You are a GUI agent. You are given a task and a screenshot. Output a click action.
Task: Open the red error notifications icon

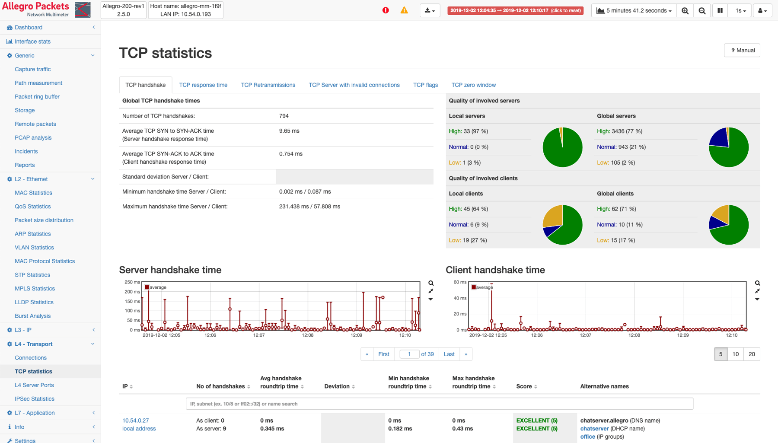click(x=386, y=10)
